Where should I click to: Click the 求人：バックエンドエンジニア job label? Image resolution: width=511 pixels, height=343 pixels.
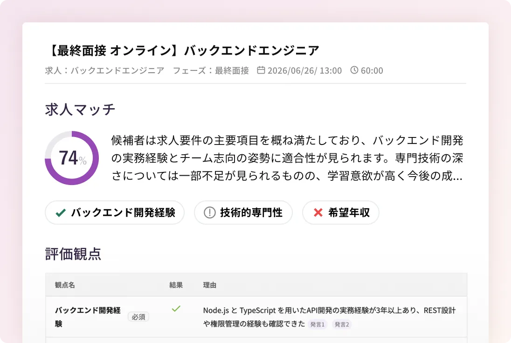coord(104,70)
